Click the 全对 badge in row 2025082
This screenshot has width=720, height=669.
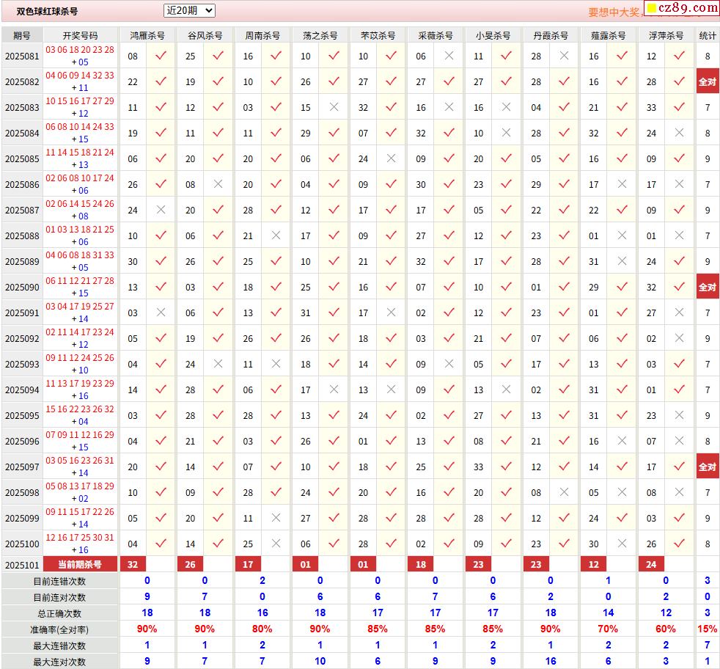[708, 81]
